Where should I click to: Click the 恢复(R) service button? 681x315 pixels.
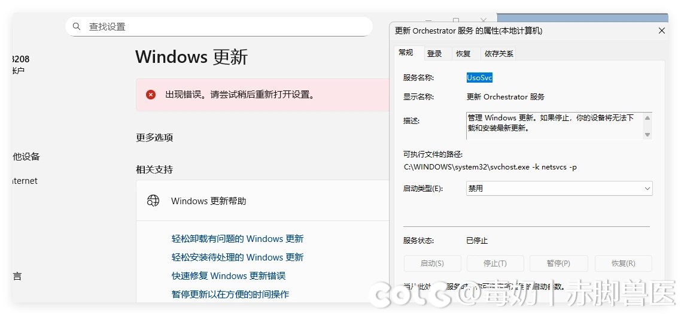coord(623,263)
